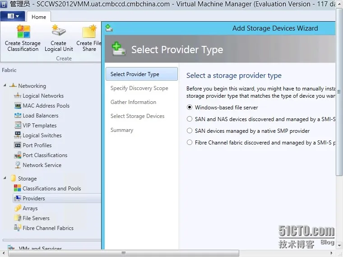Click the File Servers icon
The image size is (343, 257).
coord(18,218)
